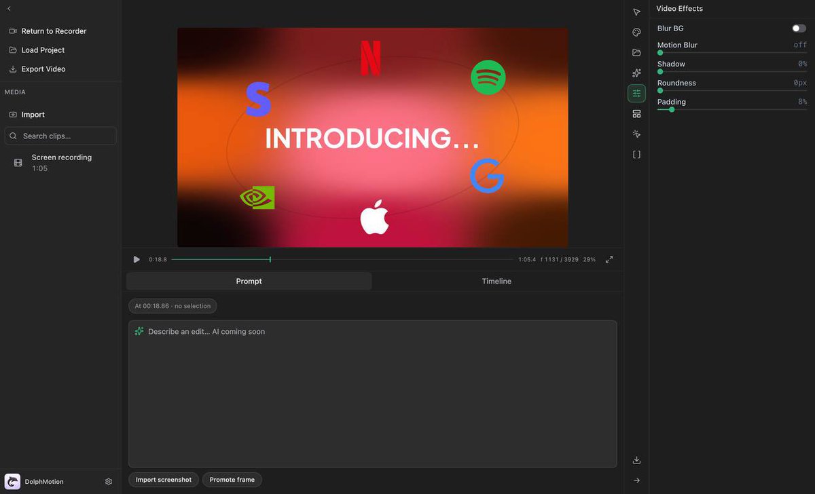Click the download icon at bottom right
This screenshot has height=494, width=815.
[636, 460]
